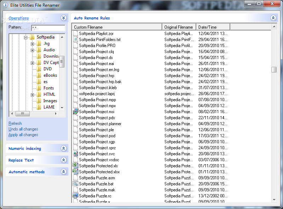Click the installer icon of Softpedia Project.msi

(x=75, y=111)
